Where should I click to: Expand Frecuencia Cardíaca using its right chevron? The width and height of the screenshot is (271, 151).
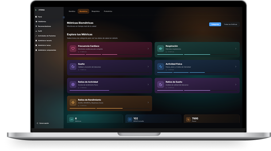tap(148, 49)
